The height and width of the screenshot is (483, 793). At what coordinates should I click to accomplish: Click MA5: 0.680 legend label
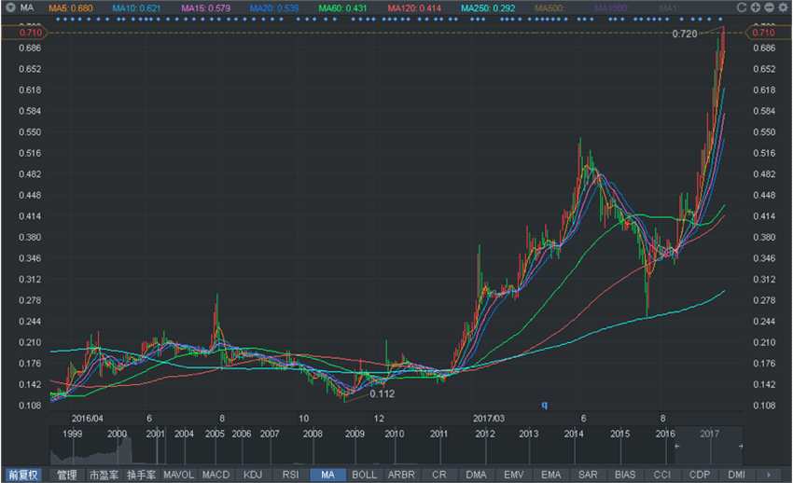(x=71, y=8)
